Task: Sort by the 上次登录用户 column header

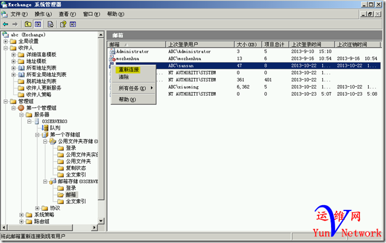Action: point(200,44)
